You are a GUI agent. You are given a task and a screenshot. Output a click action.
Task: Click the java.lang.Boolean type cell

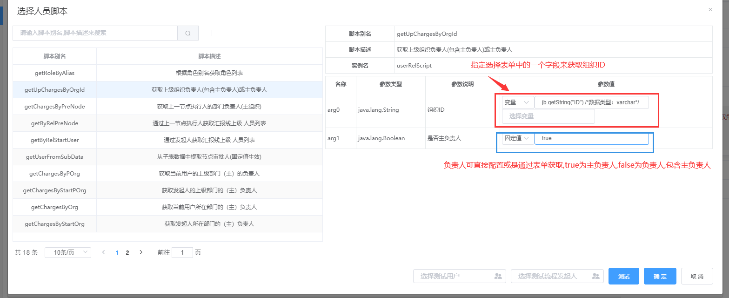tap(390, 138)
